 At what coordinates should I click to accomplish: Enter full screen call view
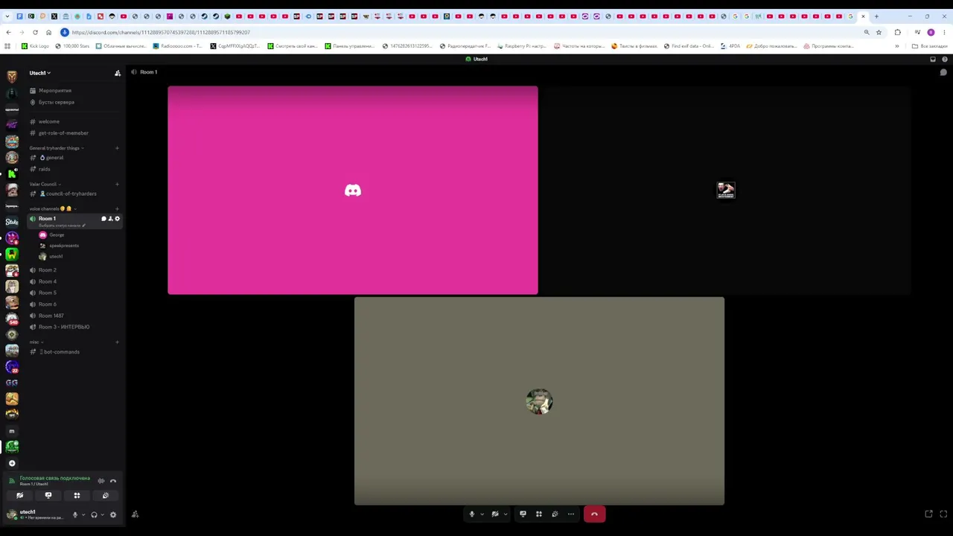944,514
